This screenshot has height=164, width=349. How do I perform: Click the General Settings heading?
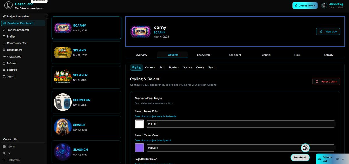[x=148, y=98]
